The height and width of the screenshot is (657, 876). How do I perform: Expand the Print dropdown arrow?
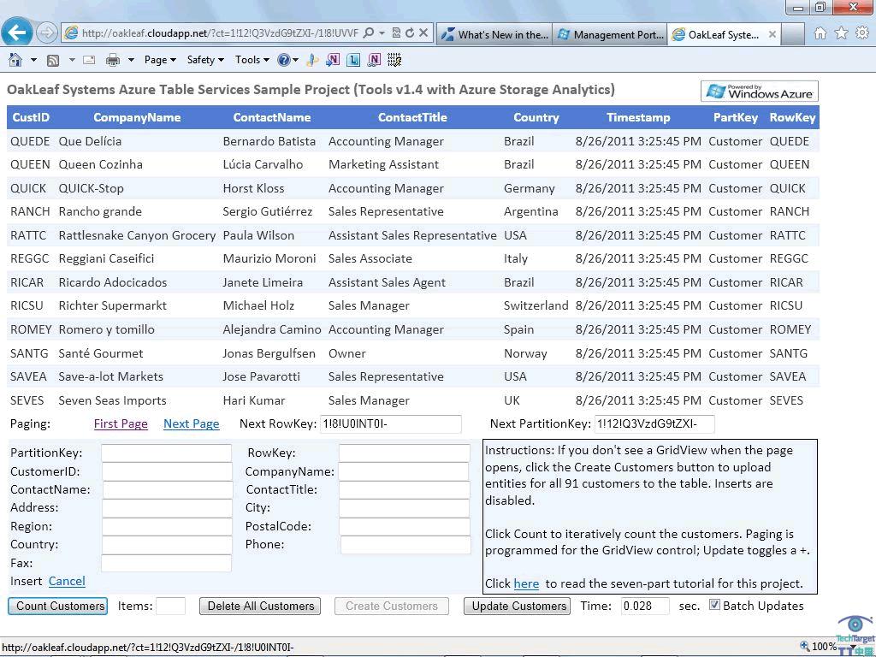pos(131,60)
